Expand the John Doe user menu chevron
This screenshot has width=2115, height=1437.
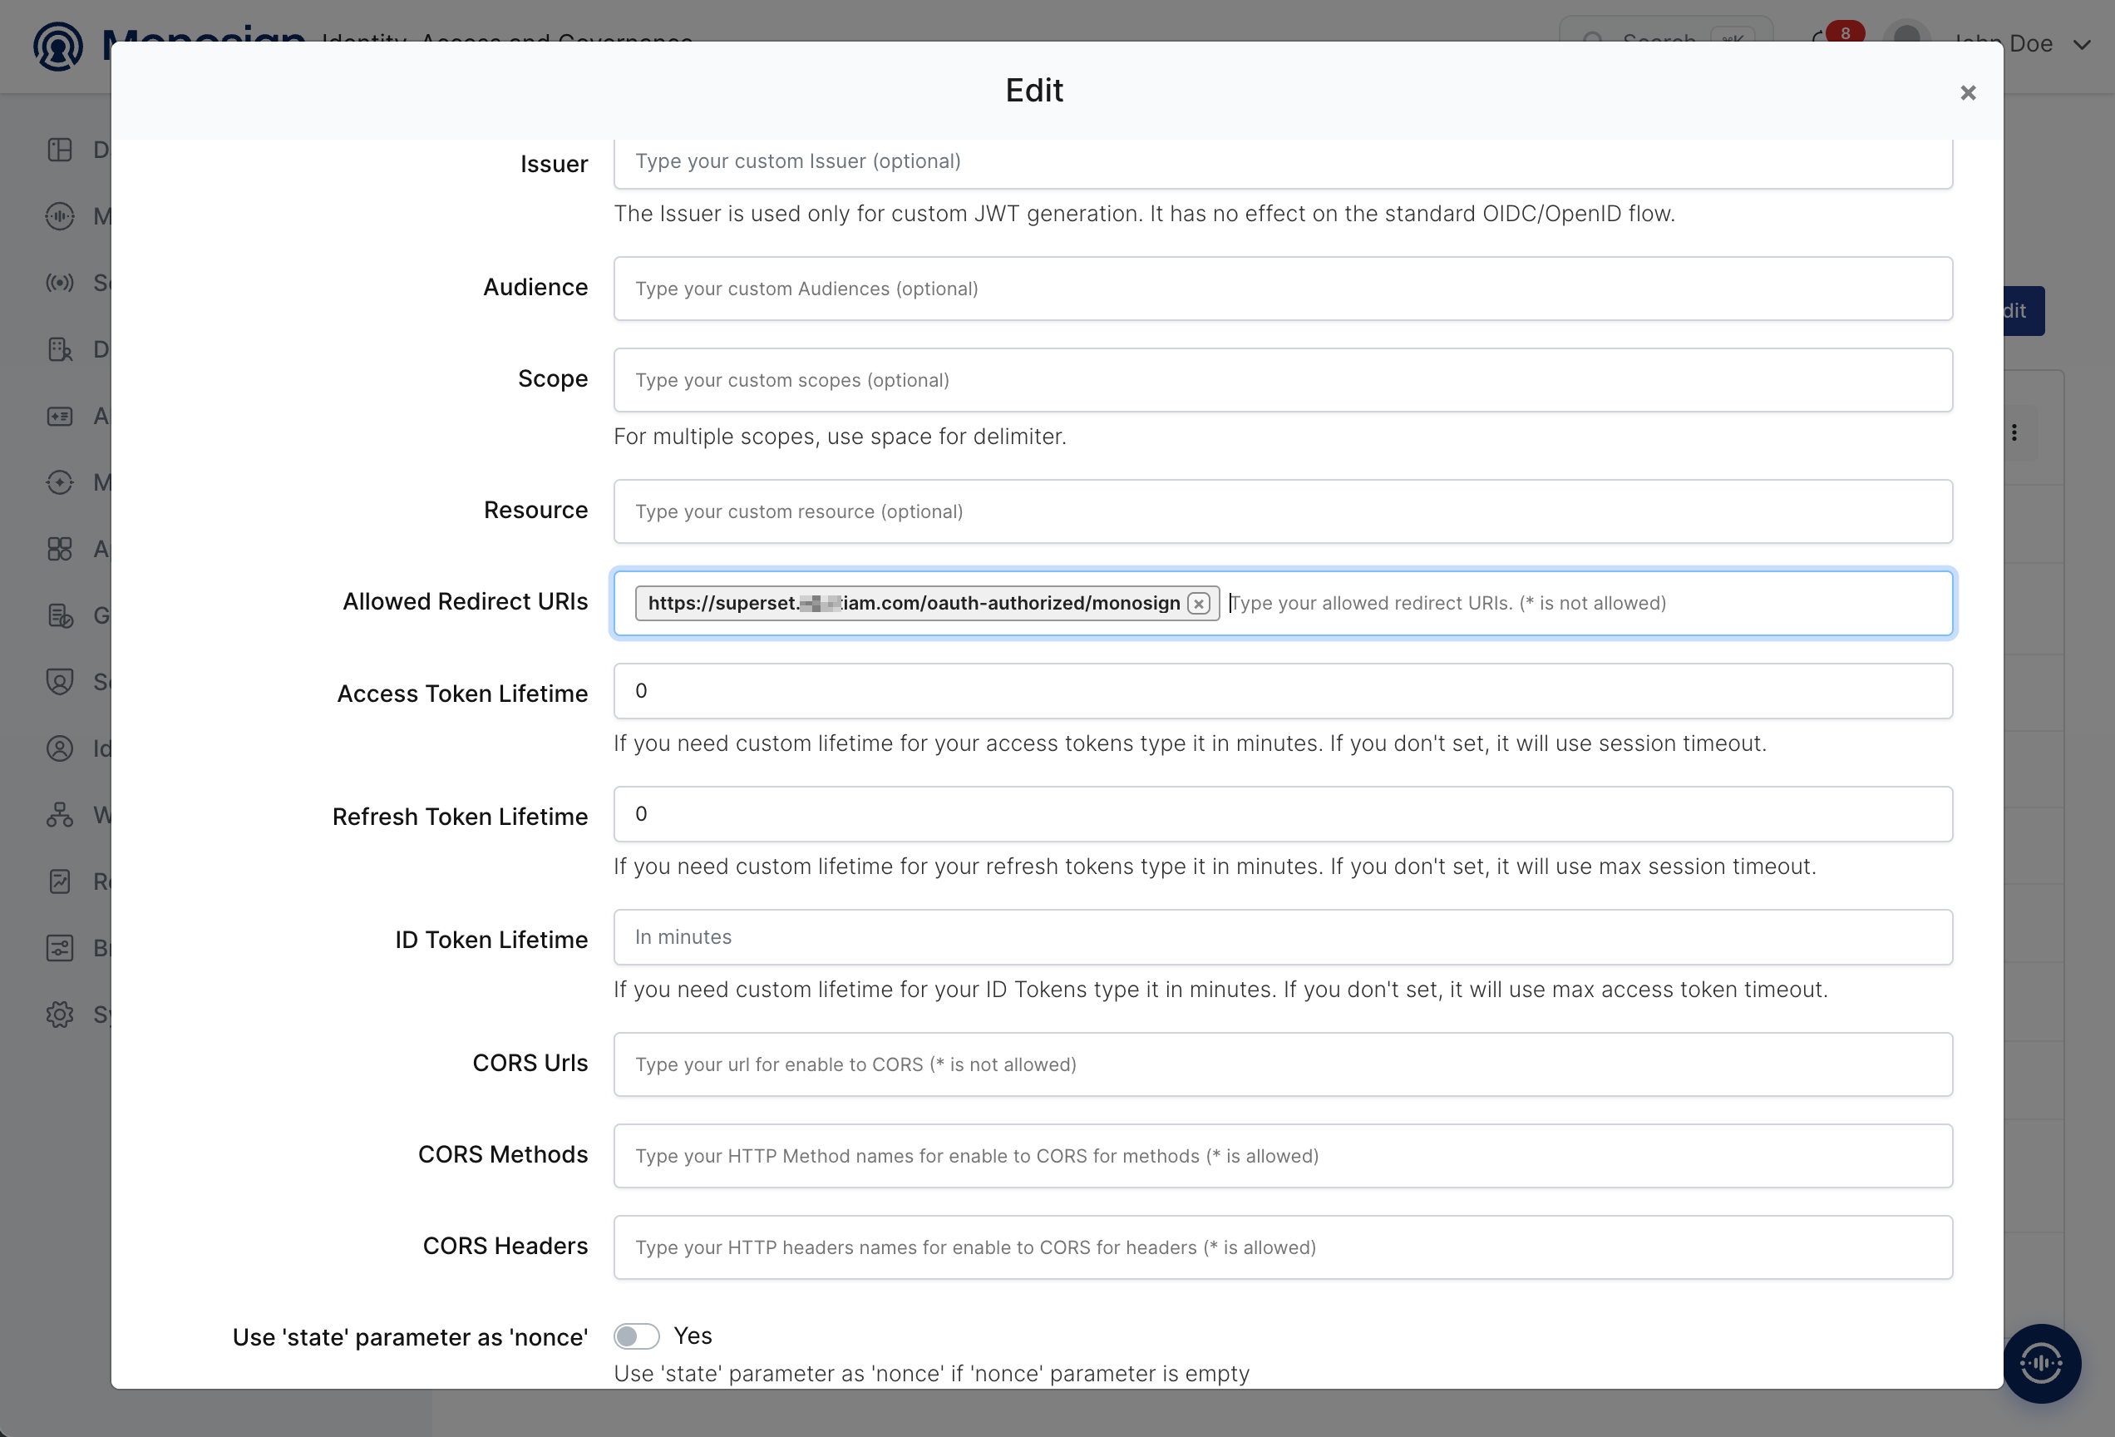[x=2083, y=45]
